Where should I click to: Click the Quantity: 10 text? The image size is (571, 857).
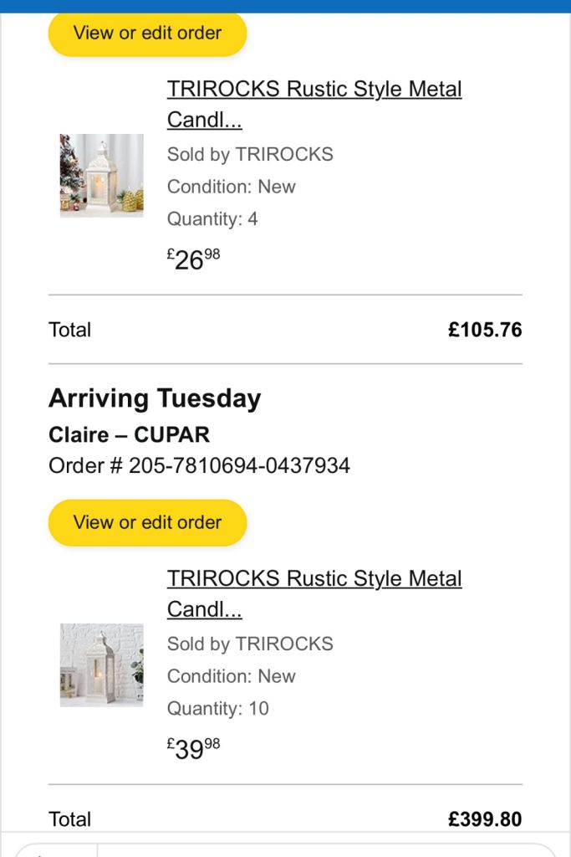(x=217, y=709)
